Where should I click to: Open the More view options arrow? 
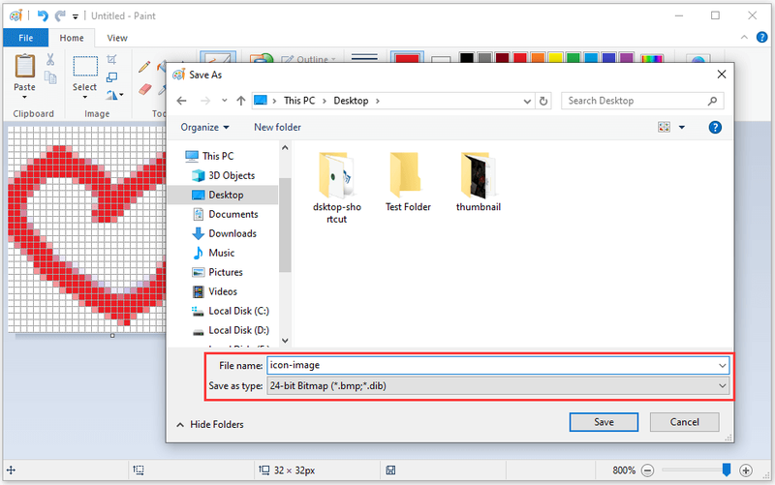682,128
